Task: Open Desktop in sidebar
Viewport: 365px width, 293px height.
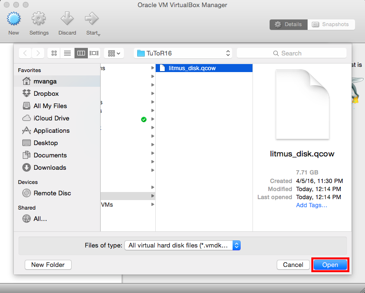Action: pos(57,143)
